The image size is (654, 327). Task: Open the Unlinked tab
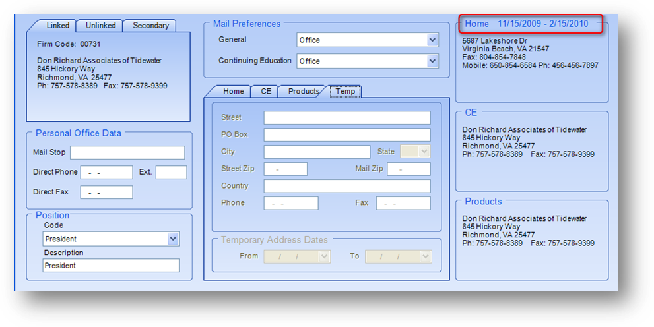pos(100,26)
